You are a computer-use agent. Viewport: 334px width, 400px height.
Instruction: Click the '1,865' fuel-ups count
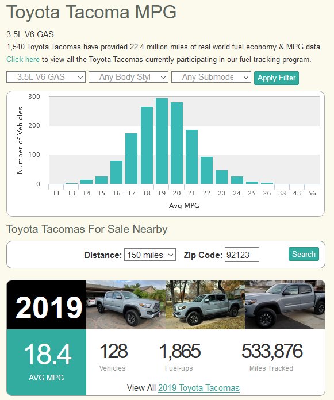point(180,351)
